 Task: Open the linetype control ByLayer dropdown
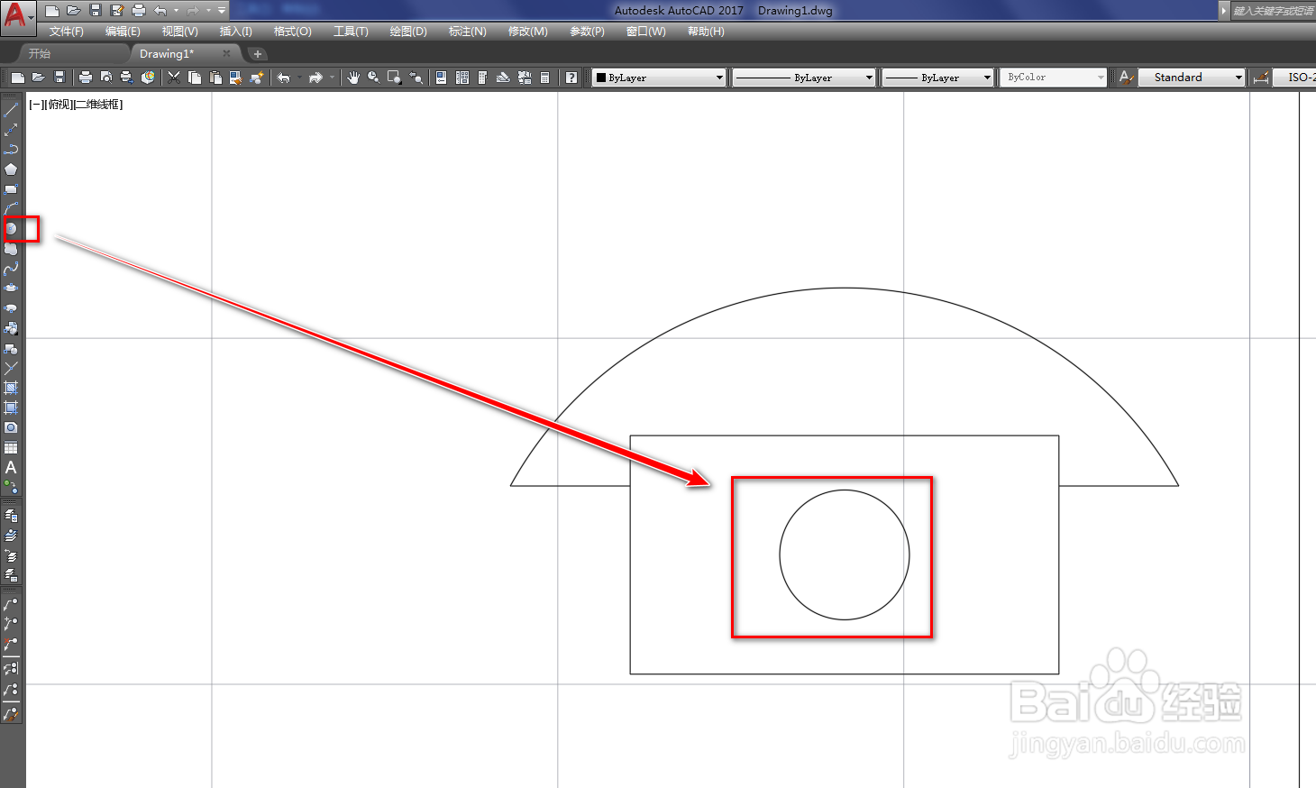[x=804, y=78]
